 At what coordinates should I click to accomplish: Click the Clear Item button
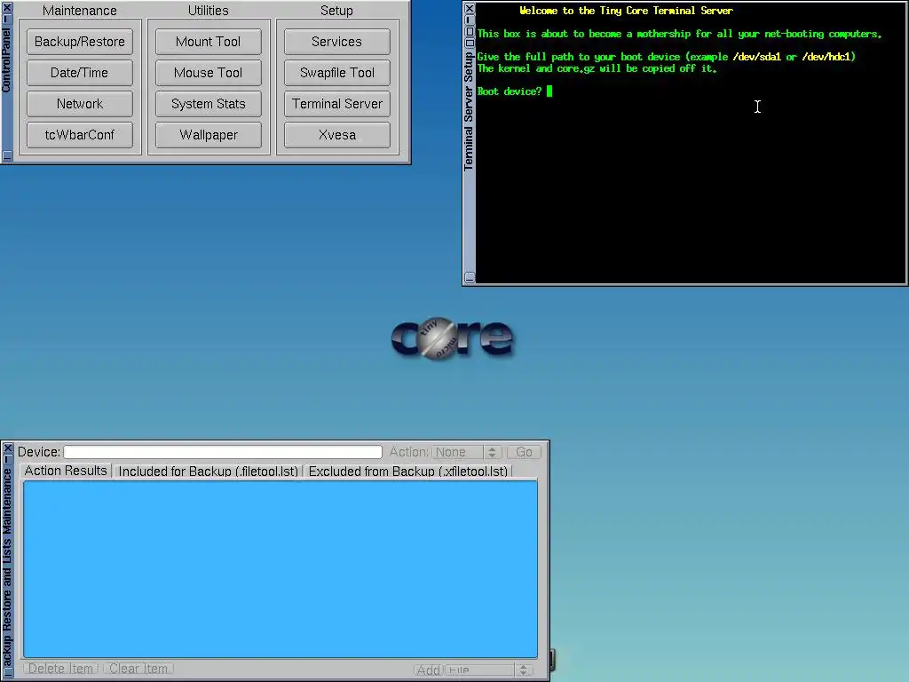(138, 669)
